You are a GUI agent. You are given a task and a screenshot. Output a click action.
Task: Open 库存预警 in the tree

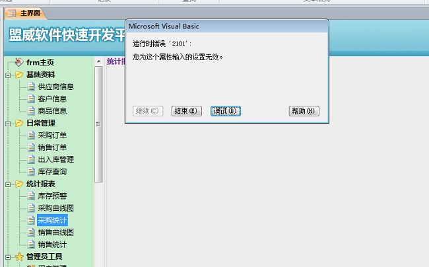coord(52,196)
